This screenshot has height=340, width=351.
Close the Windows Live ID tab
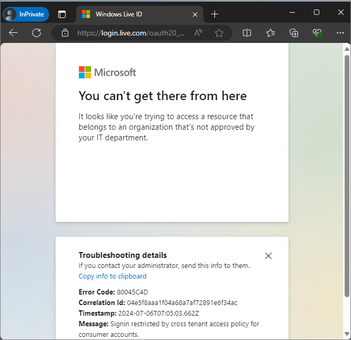[195, 14]
